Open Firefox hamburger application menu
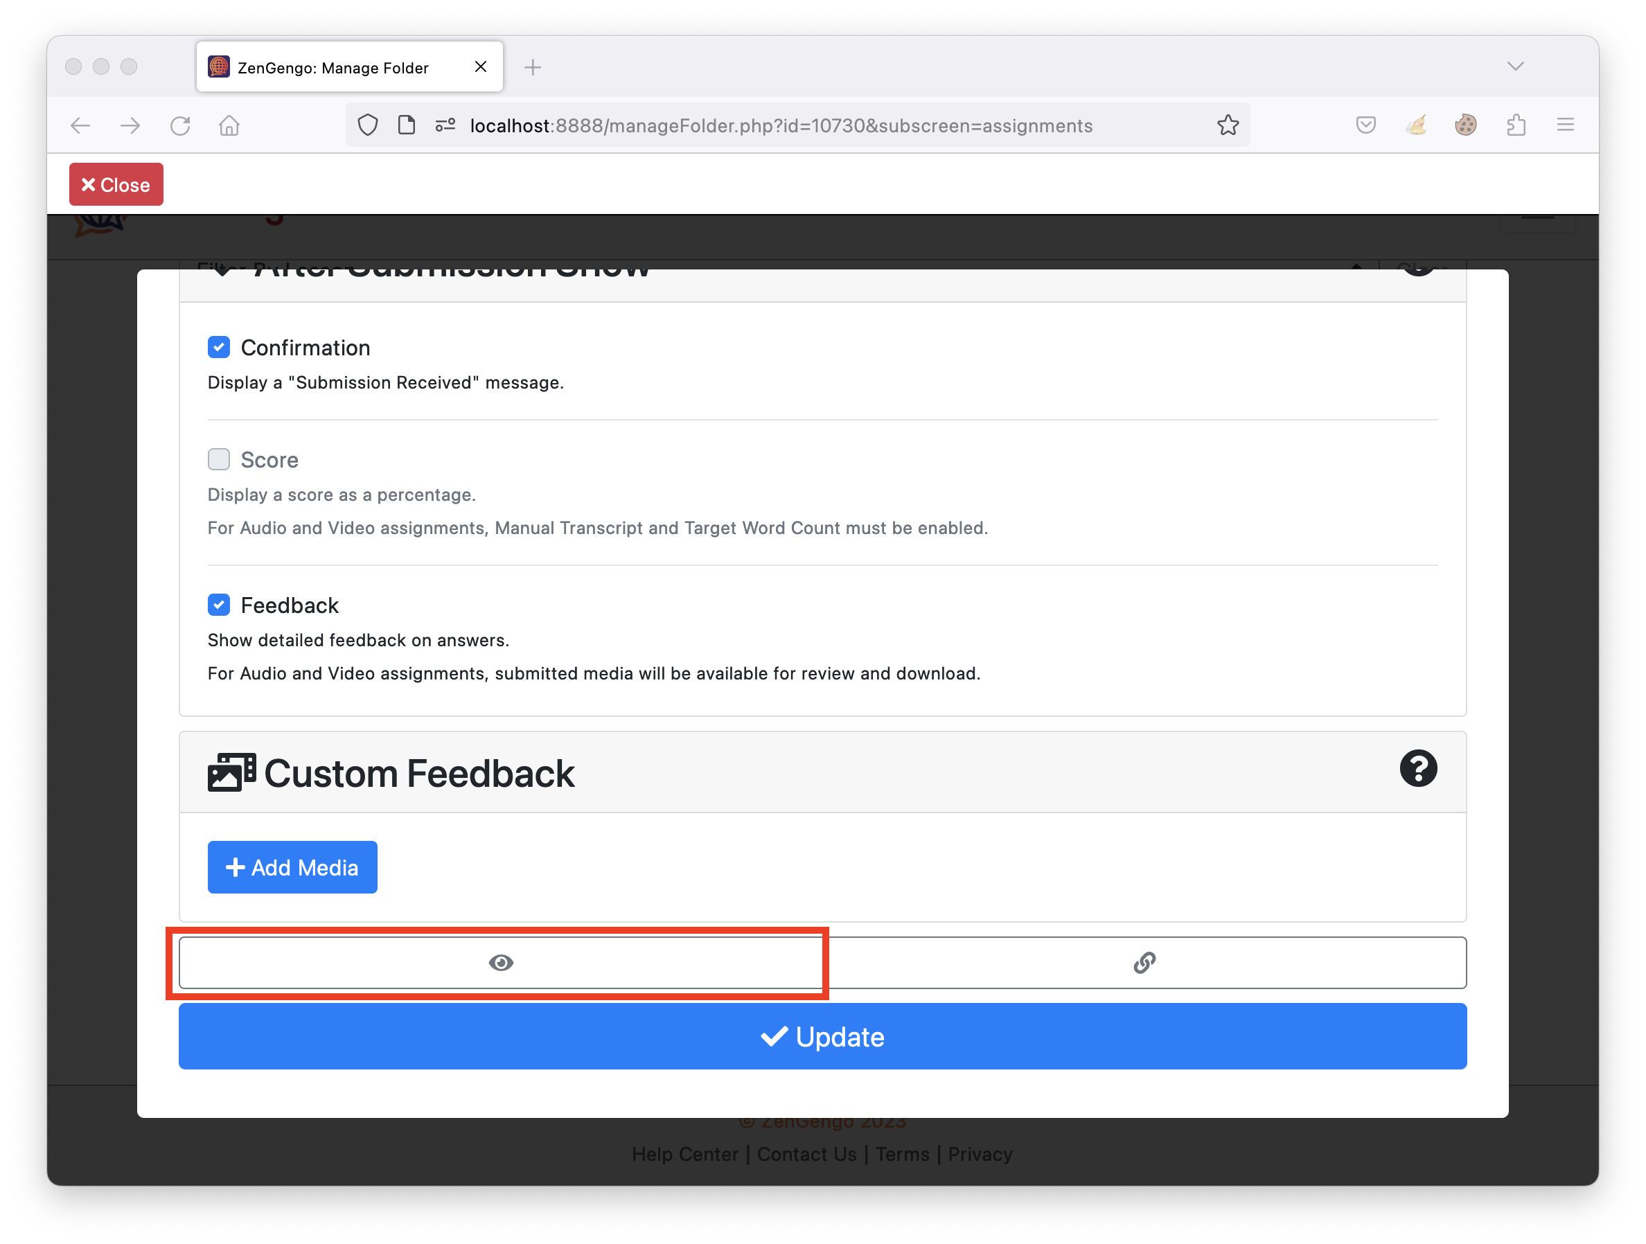The image size is (1646, 1244). pos(1565,125)
